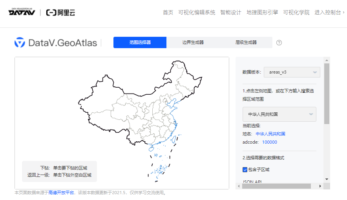
Task: Click Hainan island on the map
Action: click(x=151, y=149)
